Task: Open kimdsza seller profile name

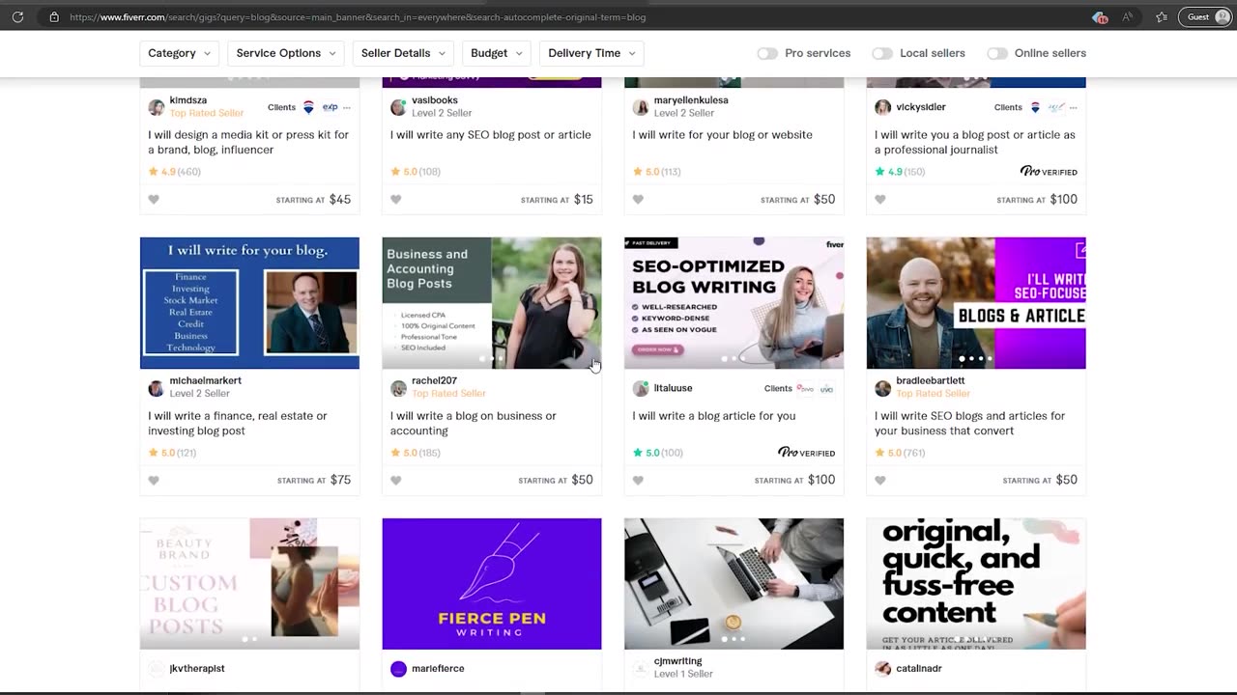Action: coord(188,100)
